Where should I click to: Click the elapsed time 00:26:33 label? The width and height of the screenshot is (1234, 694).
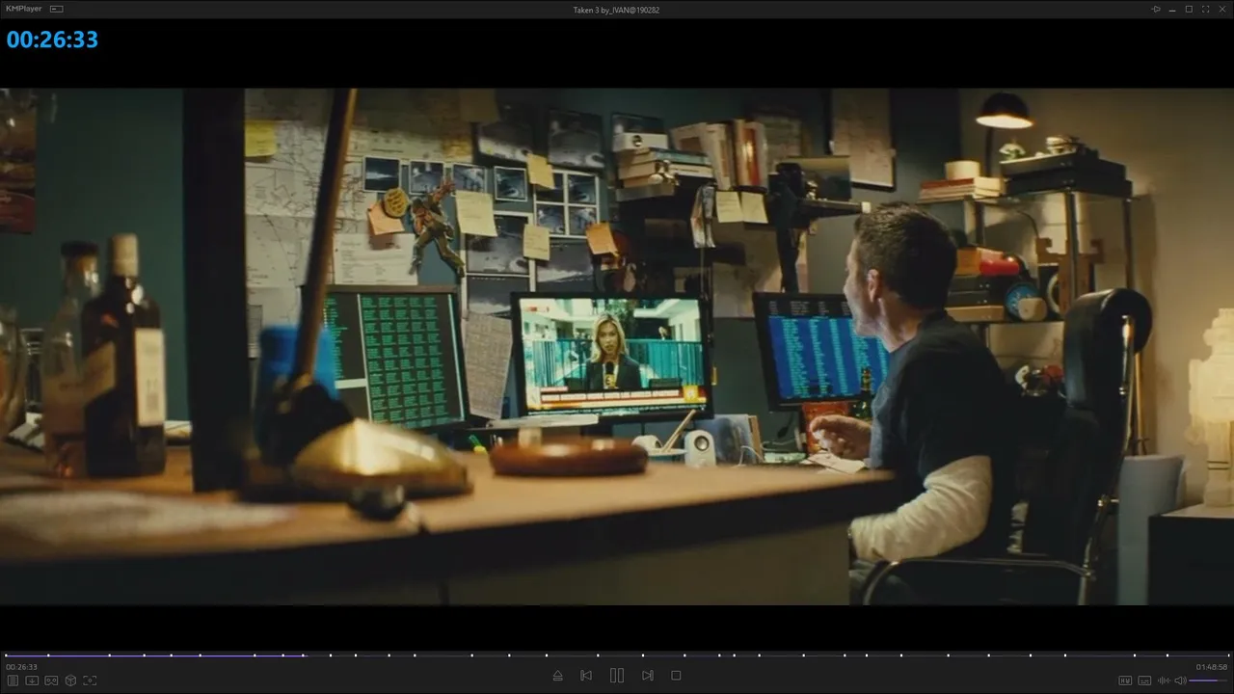(21, 667)
